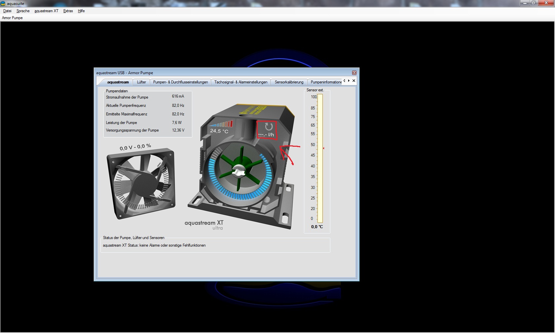The width and height of the screenshot is (555, 333).
Task: Click the aquasuite app icon in title bar
Action: tap(3, 4)
